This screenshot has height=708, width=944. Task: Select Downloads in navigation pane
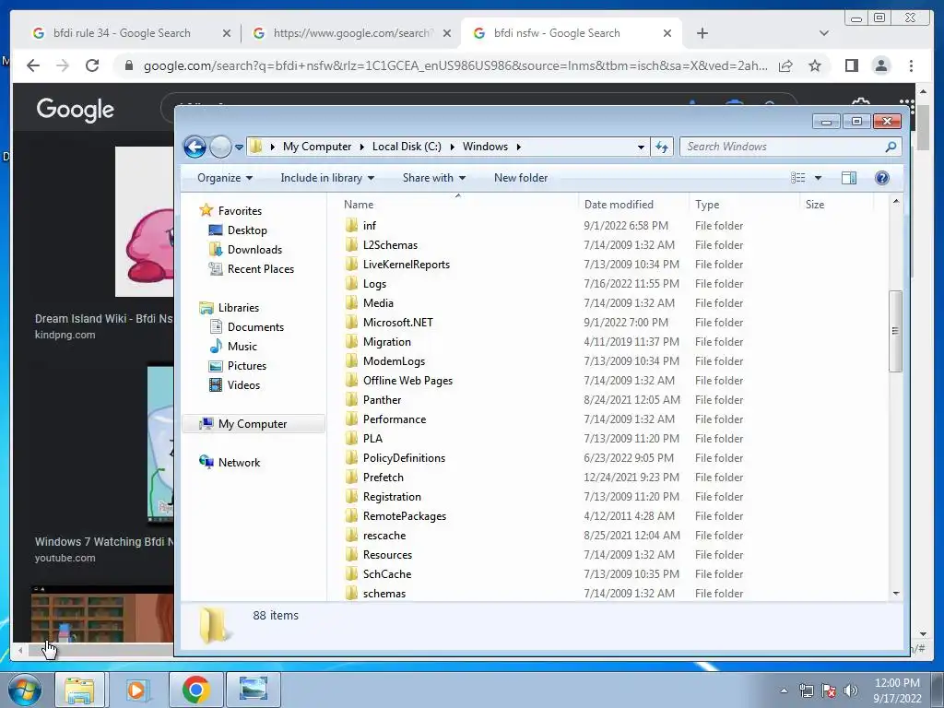tap(254, 249)
